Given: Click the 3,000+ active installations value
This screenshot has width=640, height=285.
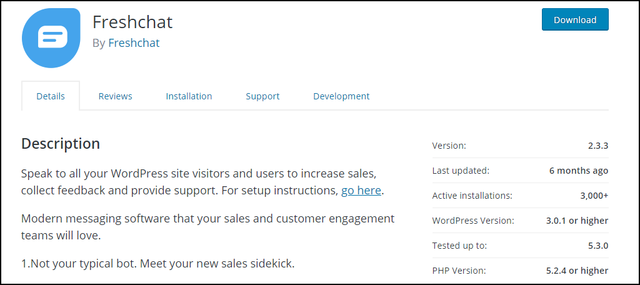Looking at the screenshot, I should click(x=594, y=196).
